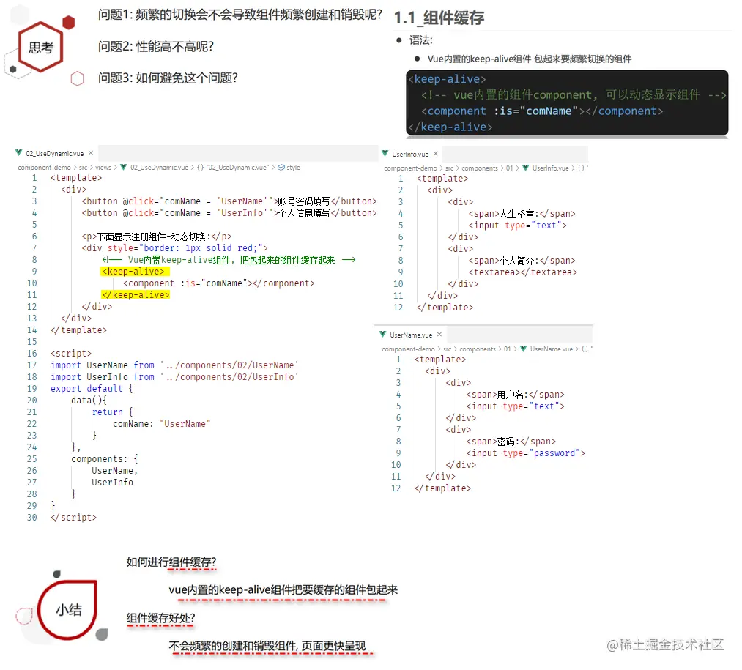Click '<textarea></textarea>' line in UserInfo.vue
Viewport: 742px width, 670px height.
[x=522, y=272]
